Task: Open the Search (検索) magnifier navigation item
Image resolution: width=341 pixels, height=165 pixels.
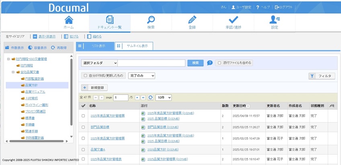Action: [x=151, y=23]
